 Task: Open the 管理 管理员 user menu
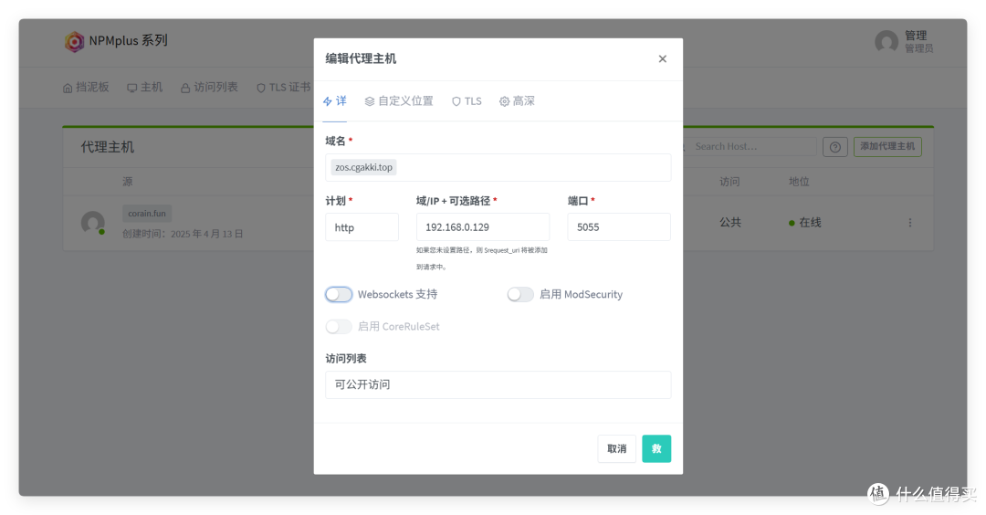pyautogui.click(x=904, y=42)
